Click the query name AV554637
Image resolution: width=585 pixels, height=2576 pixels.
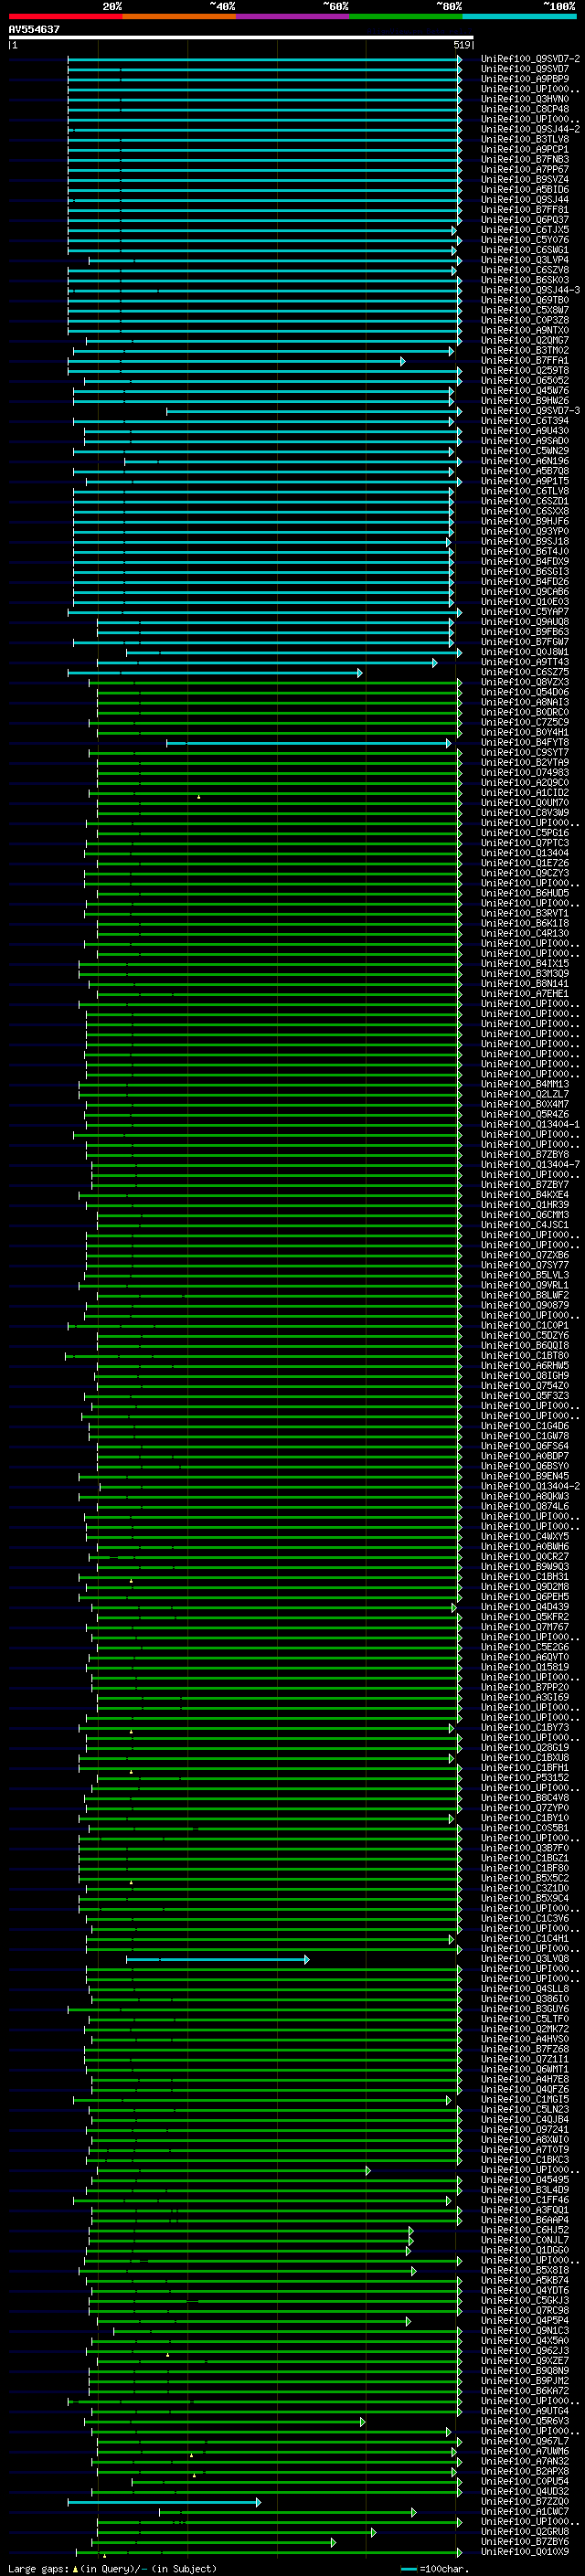click(x=34, y=29)
